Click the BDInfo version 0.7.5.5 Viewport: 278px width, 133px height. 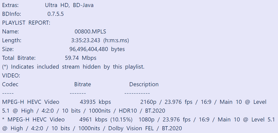click(55, 14)
